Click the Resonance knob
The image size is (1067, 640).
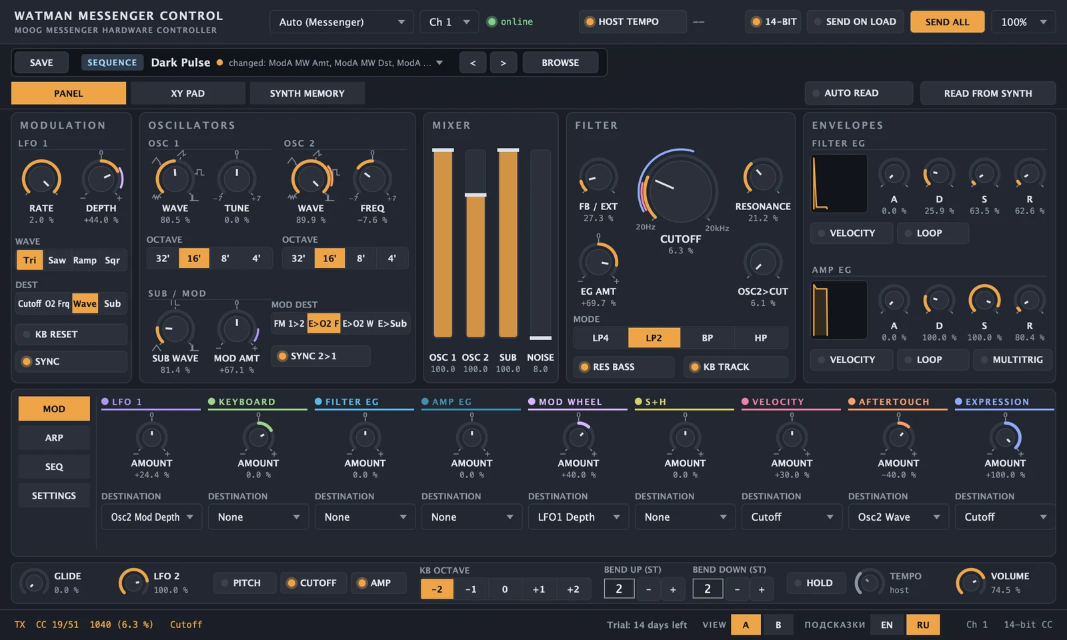[x=762, y=178]
